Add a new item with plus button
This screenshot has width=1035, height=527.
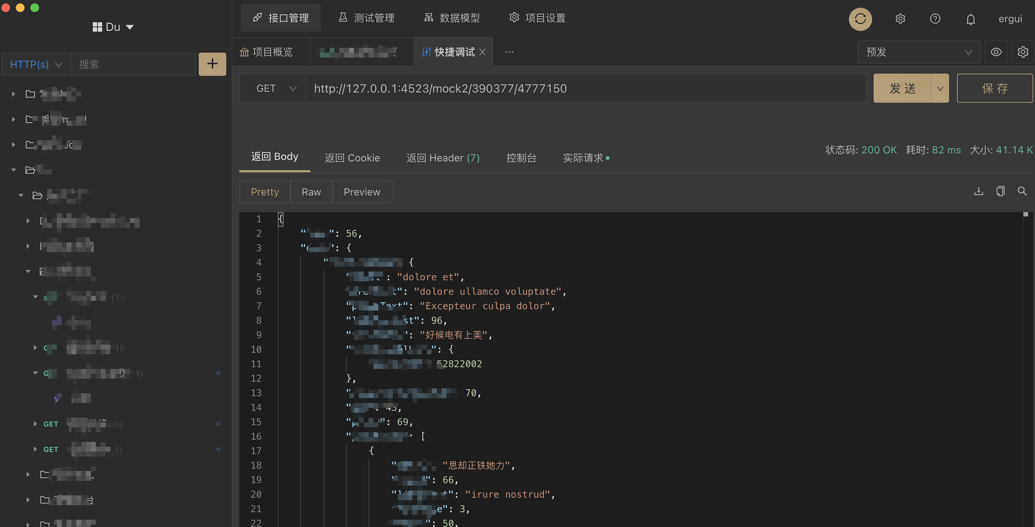pos(212,64)
